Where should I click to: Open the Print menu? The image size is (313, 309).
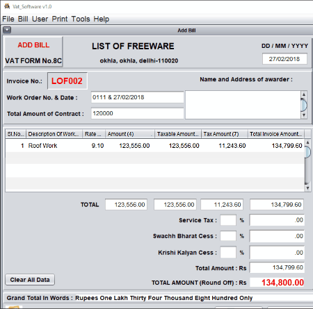click(60, 19)
